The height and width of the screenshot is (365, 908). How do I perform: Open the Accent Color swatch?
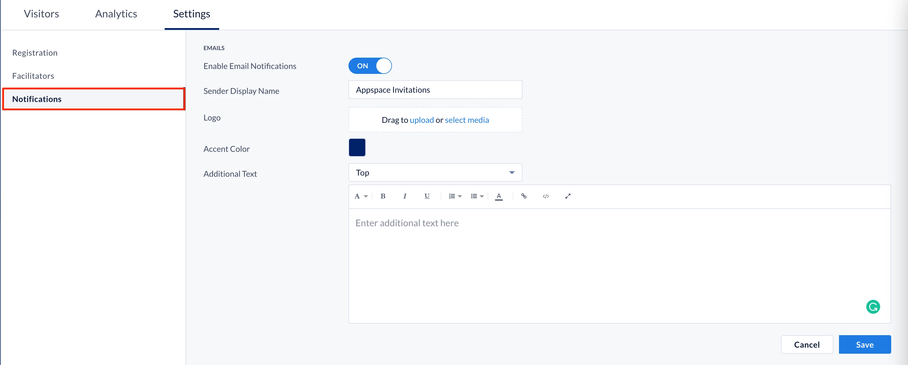[357, 148]
